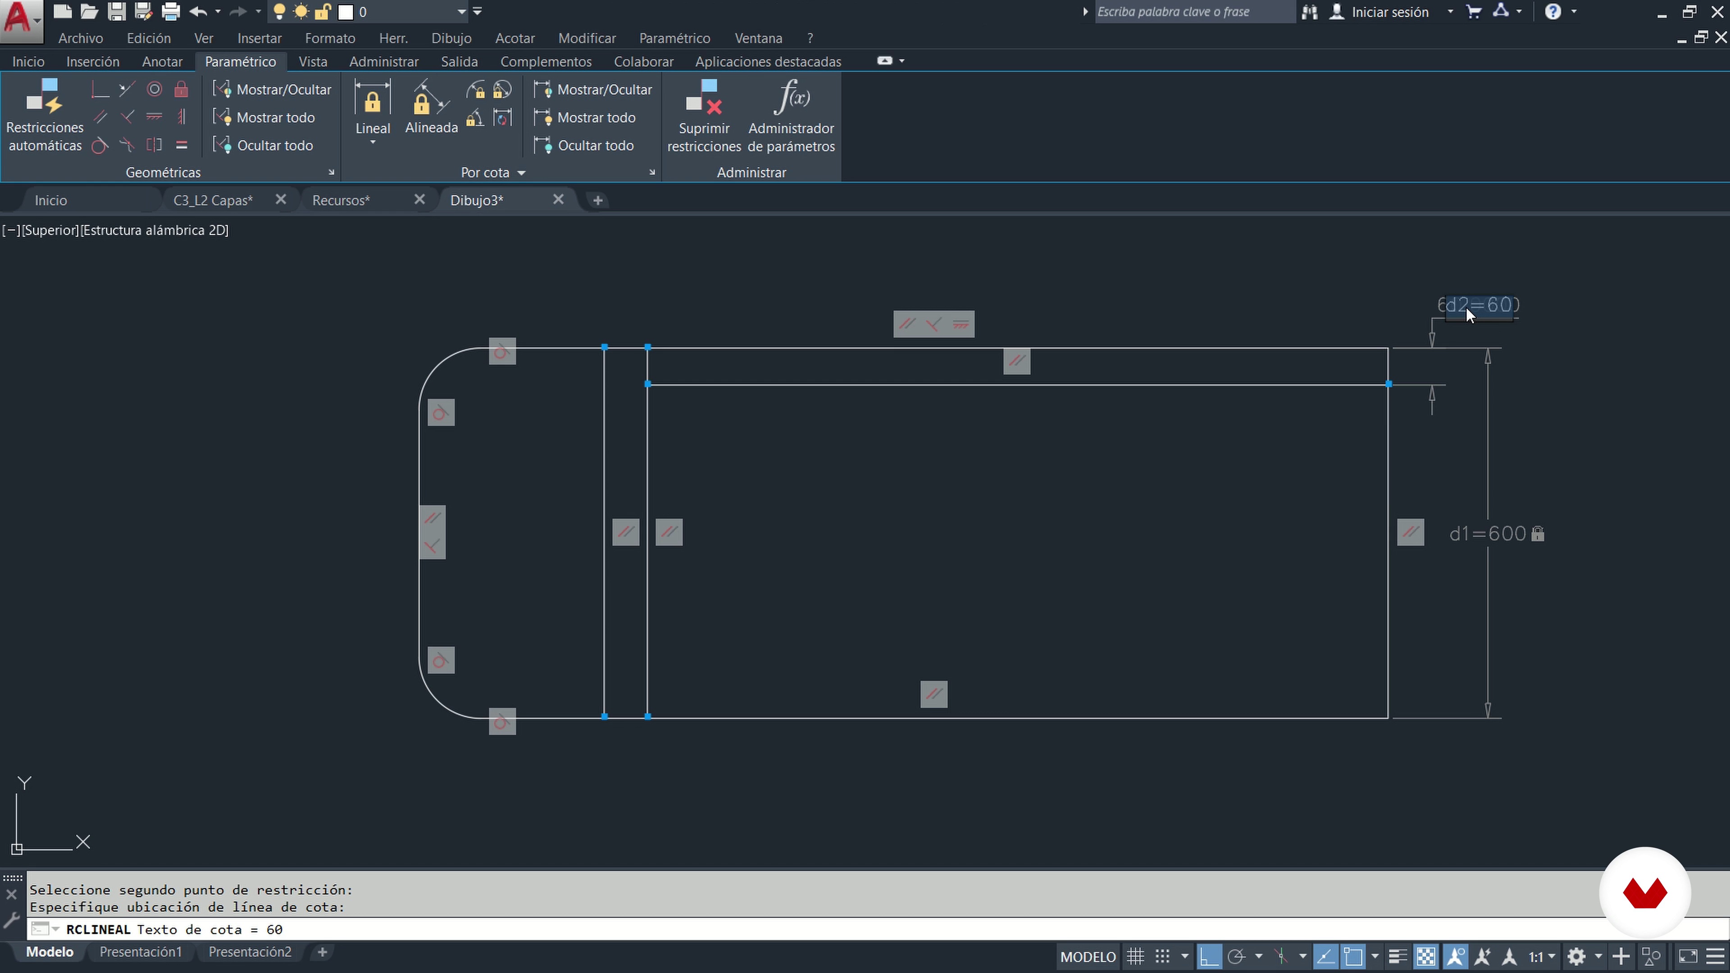Click the layer color swatch in toolbar
Image resolution: width=1730 pixels, height=973 pixels.
tap(346, 11)
